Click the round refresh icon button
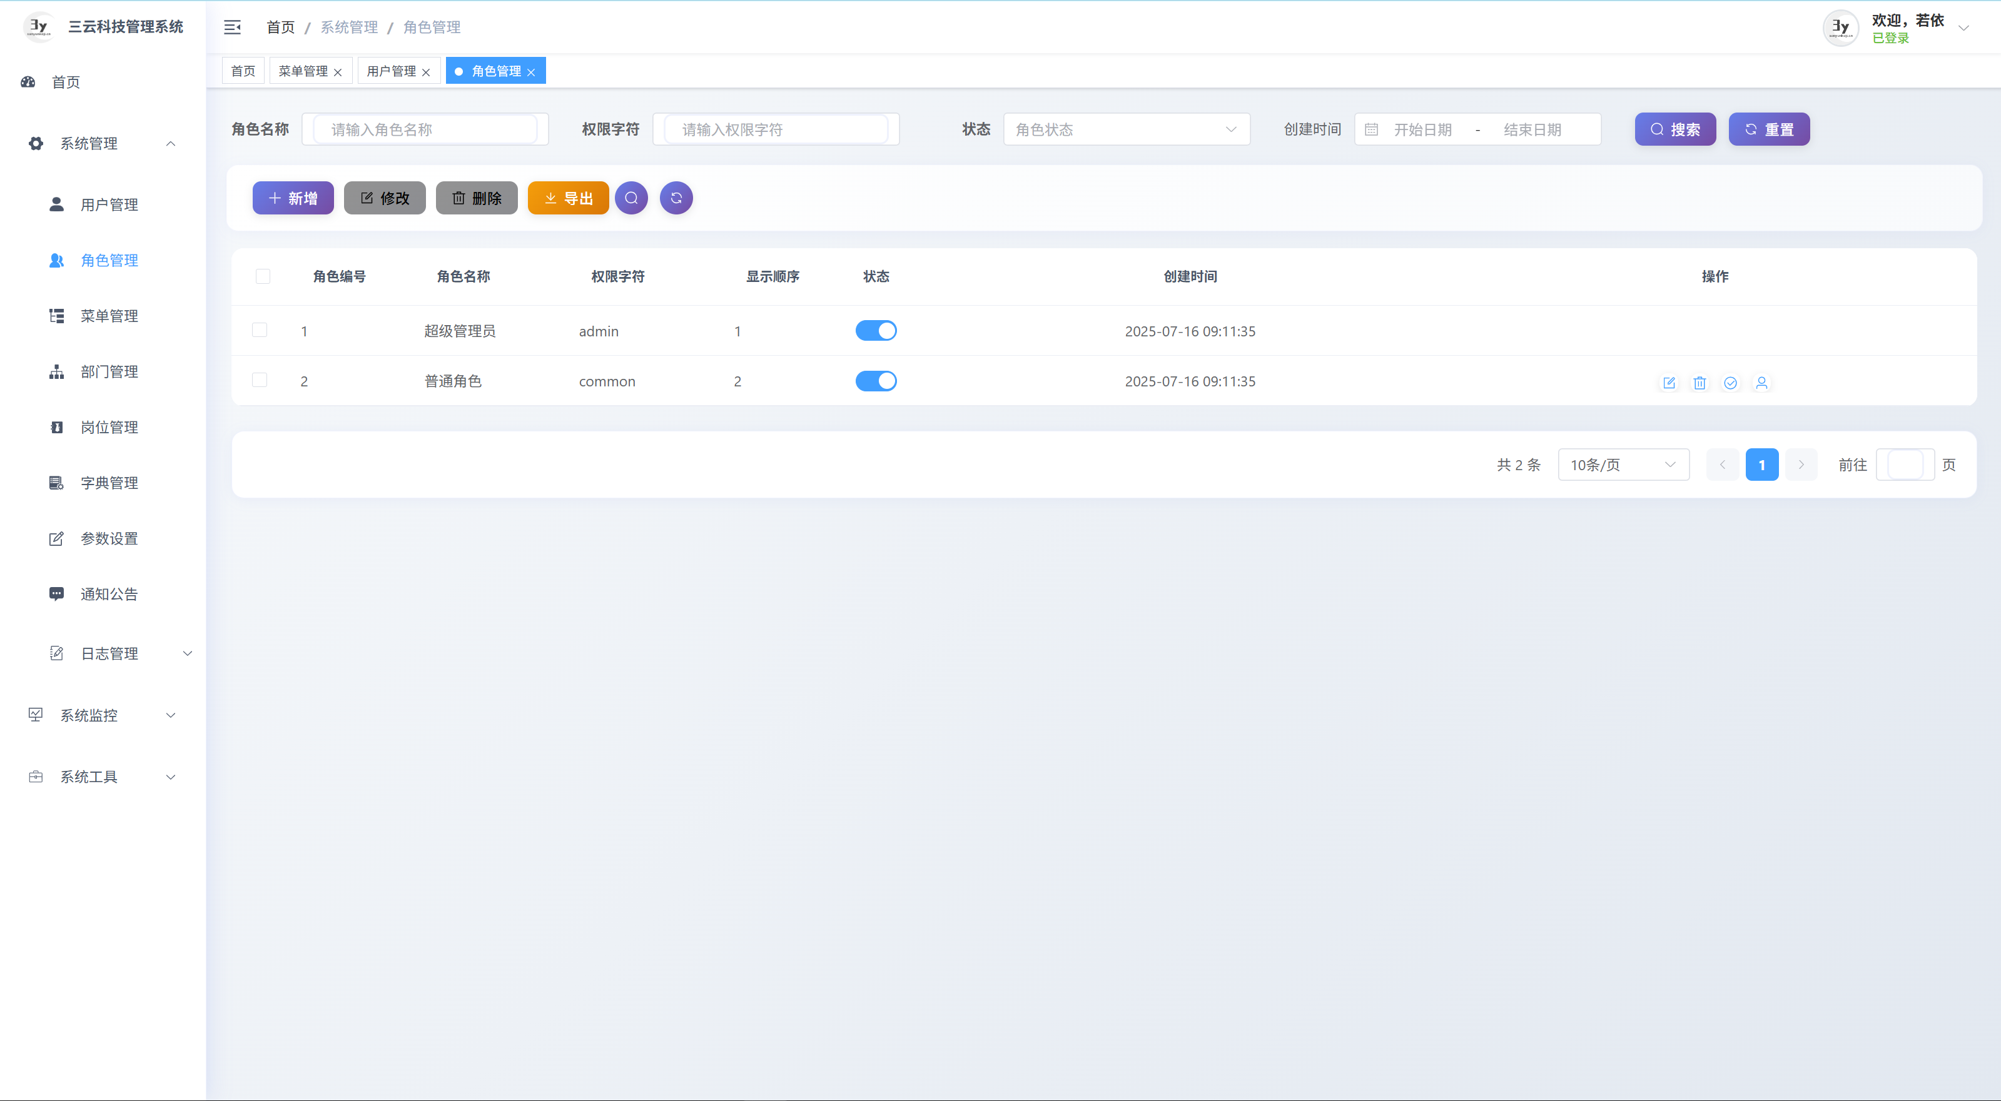Screen dimensions: 2001x1101 676,198
